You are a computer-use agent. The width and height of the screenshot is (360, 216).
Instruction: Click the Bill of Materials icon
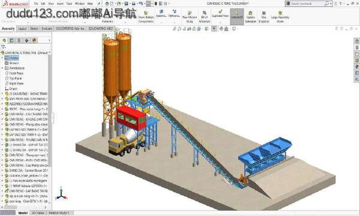205,17
